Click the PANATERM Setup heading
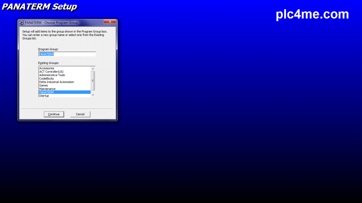 point(39,6)
